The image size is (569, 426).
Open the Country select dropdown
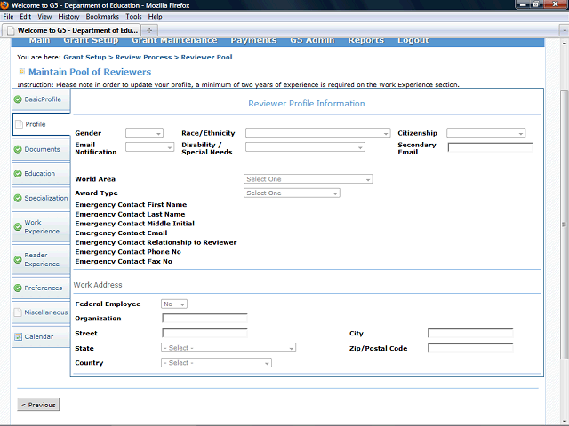[x=216, y=363]
